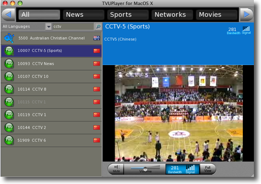Open the All Languages dropdown
This screenshot has height=184, width=261.
click(48, 26)
